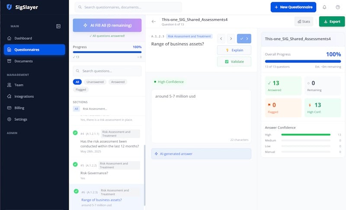Click Validate button

coord(234,62)
